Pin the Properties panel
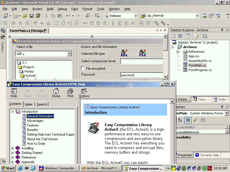The image size is (230, 172). [x=222, y=107]
